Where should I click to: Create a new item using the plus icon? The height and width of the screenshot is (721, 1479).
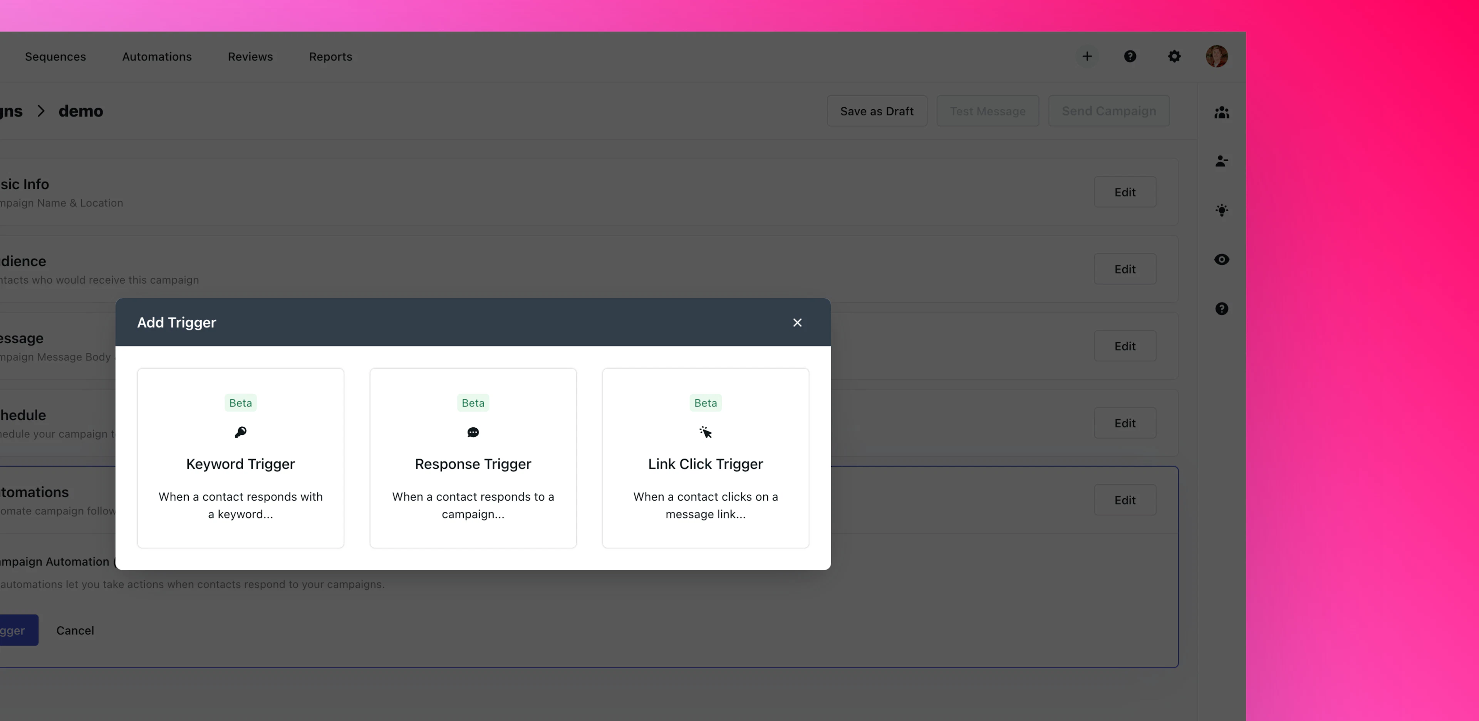(1087, 56)
